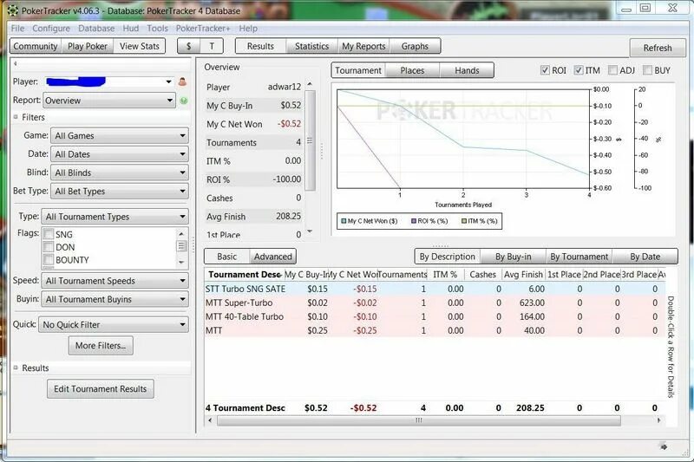Click the Overview stats vertical scrollbar
The width and height of the screenshot is (694, 462).
coord(310,140)
